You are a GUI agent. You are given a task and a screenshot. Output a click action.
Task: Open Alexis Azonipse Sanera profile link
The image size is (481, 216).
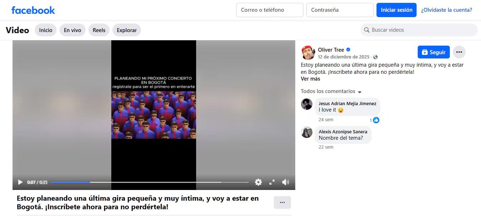point(343,132)
